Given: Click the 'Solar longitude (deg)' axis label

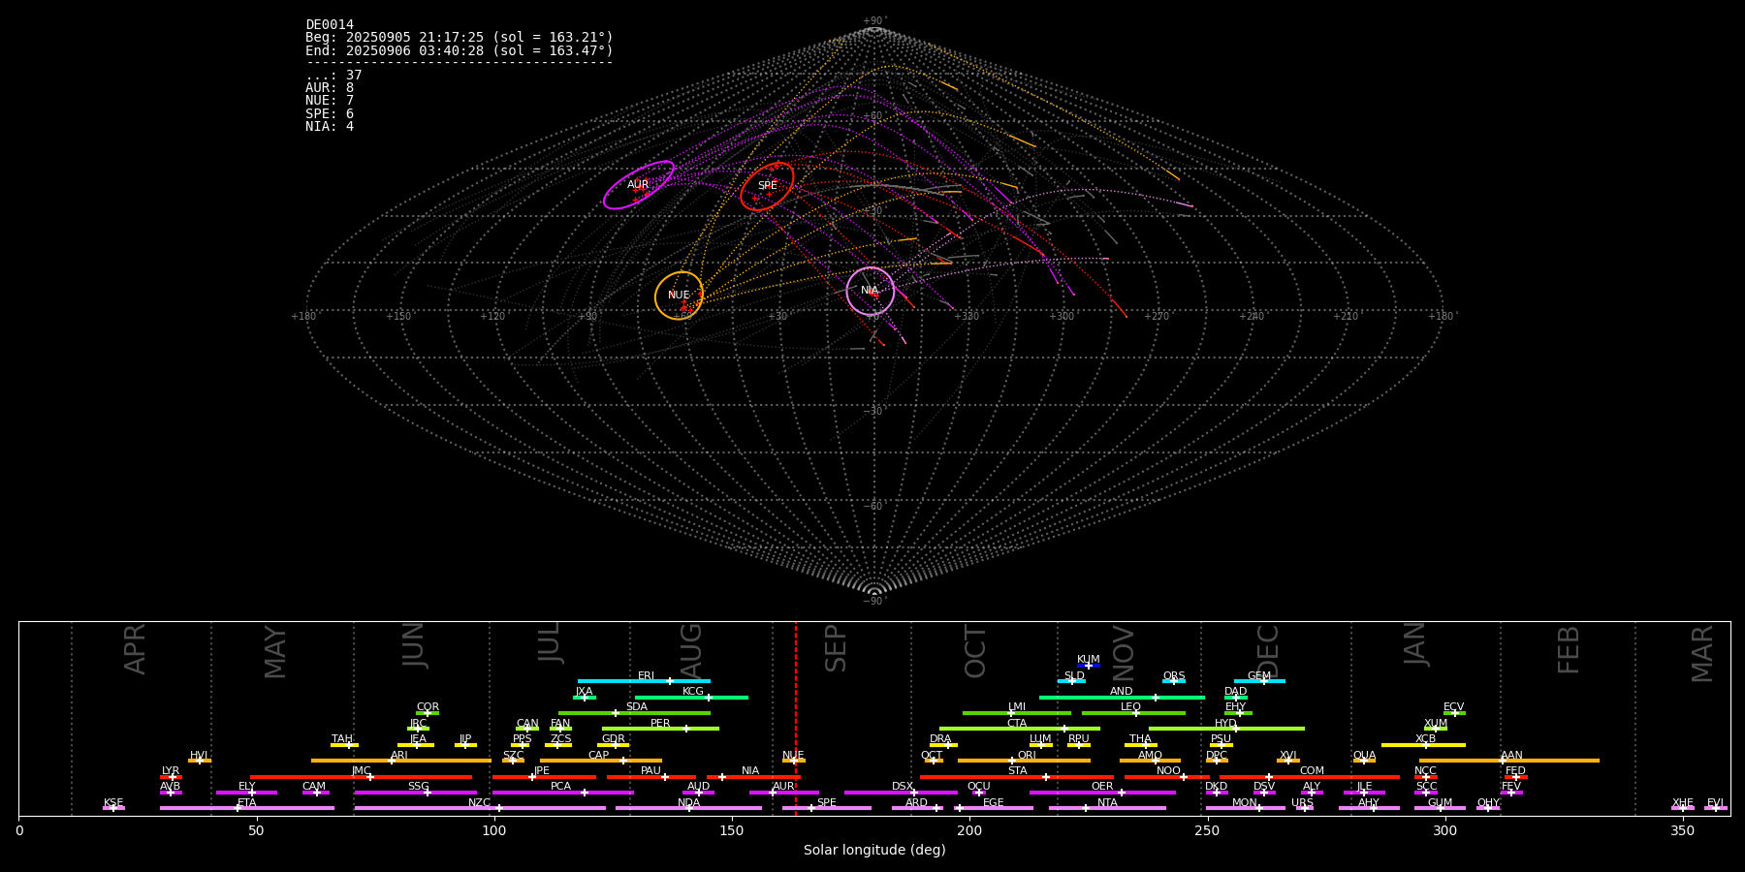Looking at the screenshot, I should click(x=874, y=851).
